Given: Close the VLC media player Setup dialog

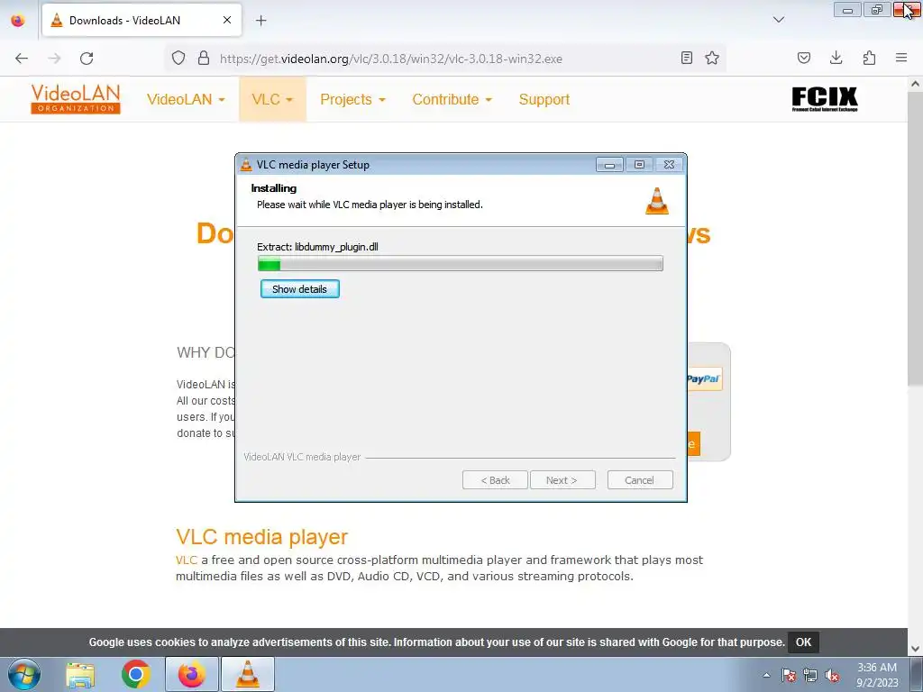Looking at the screenshot, I should point(669,165).
